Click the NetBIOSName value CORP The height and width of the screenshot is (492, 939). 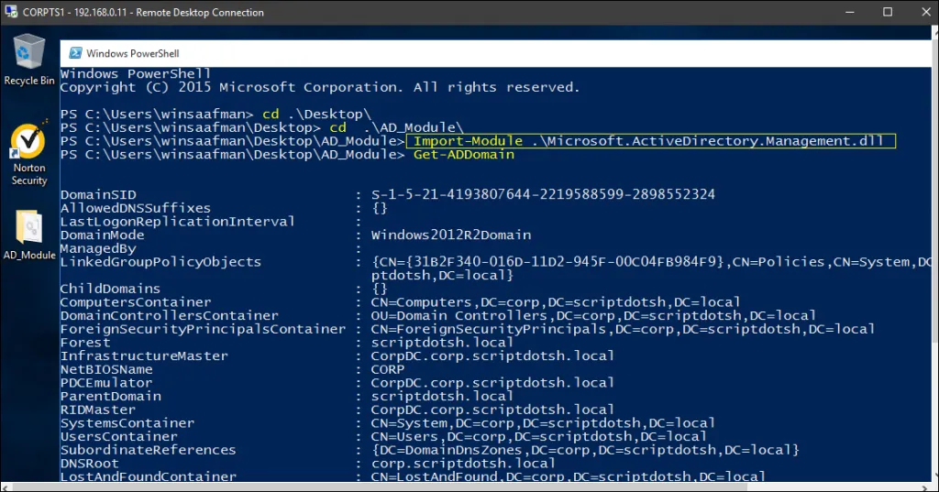(388, 369)
